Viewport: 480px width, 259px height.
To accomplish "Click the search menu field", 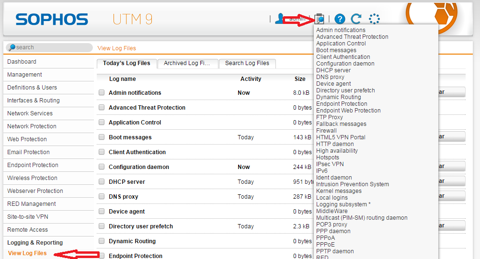I will (x=49, y=47).
